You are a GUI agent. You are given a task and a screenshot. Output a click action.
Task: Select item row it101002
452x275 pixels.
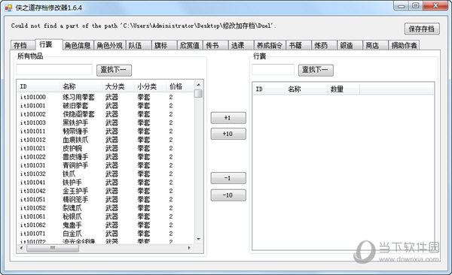click(105, 114)
